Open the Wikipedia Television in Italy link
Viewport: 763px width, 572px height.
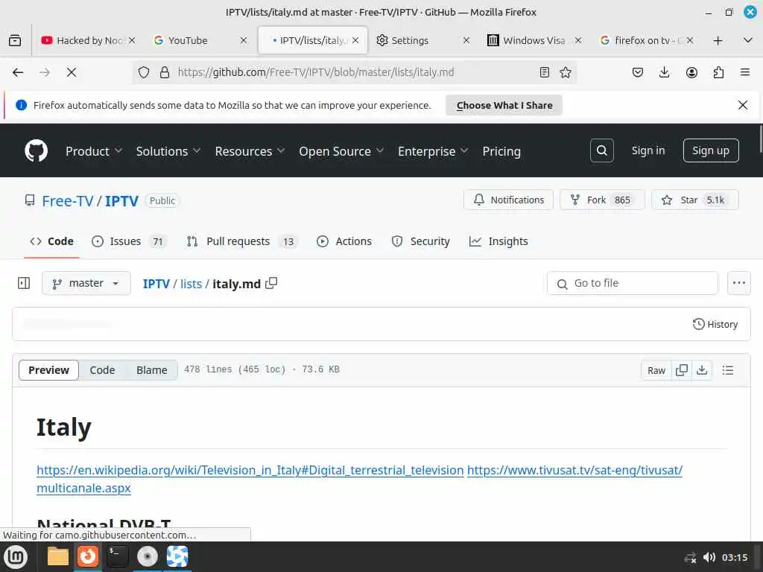[x=250, y=470]
